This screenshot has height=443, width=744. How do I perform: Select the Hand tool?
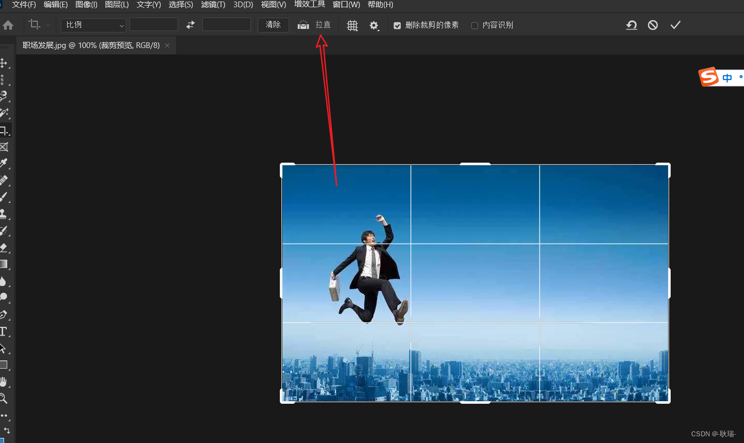(4, 382)
